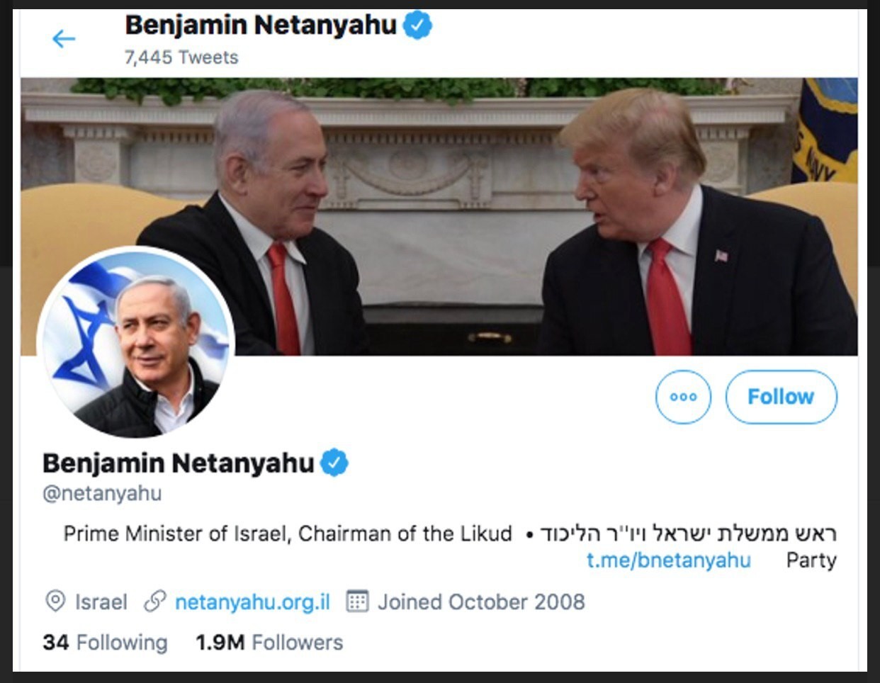Click the Benjamin Netanyahu header title

[x=261, y=26]
